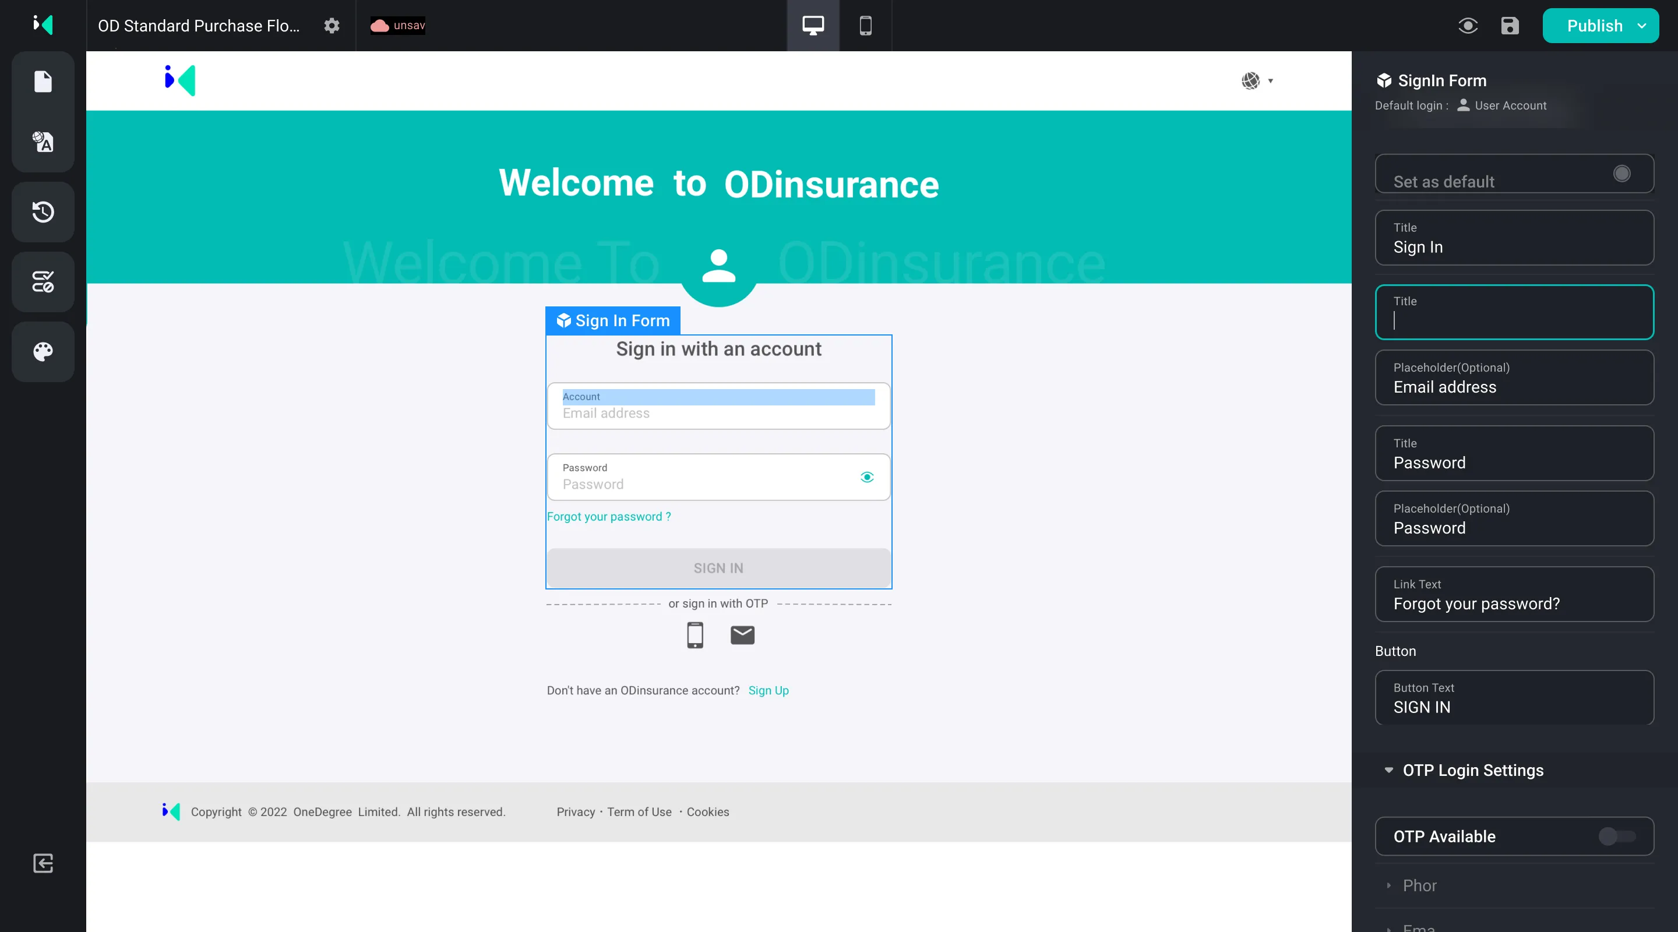Click the exit editor icon
This screenshot has width=1678, height=932.
[43, 863]
